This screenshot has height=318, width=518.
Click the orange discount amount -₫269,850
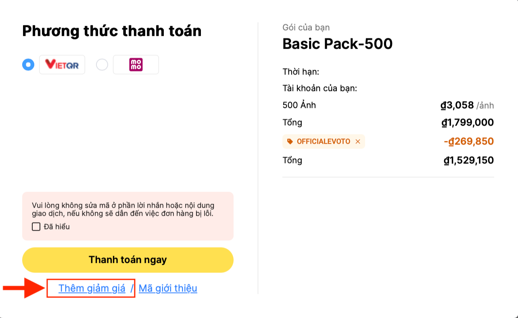(469, 142)
